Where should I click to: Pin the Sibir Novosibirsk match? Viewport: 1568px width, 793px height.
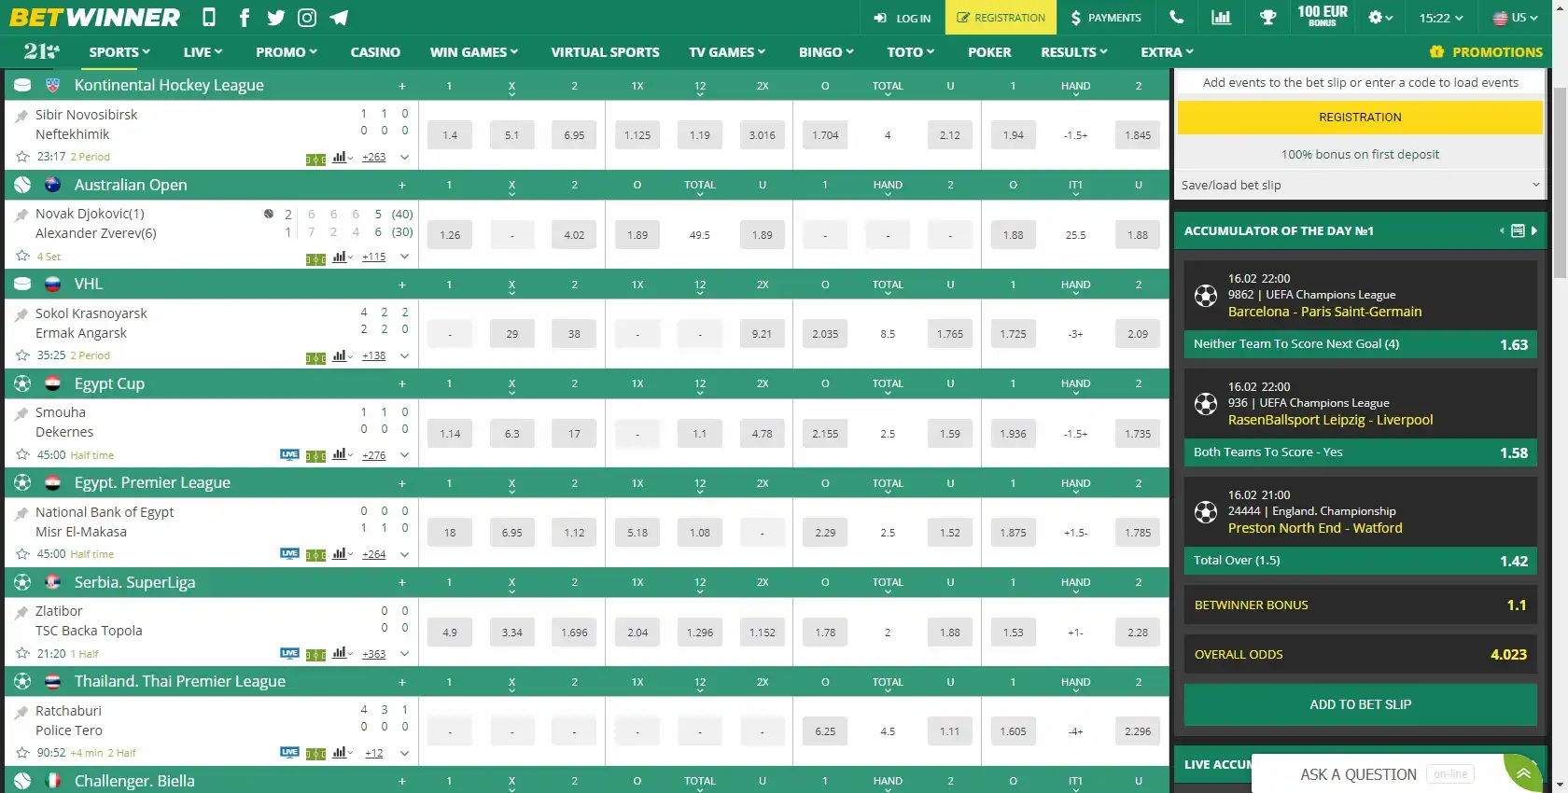[21, 116]
